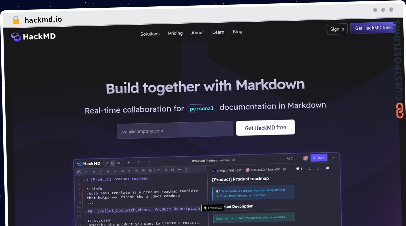Screen dimensions: 406x226
Task: Expand the online users count dropdown
Action: [x=292, y=158]
